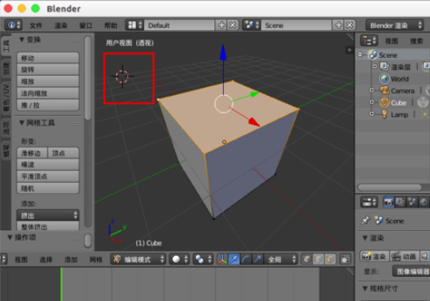Click the 移动 translate button
The width and height of the screenshot is (430, 301).
coord(48,58)
